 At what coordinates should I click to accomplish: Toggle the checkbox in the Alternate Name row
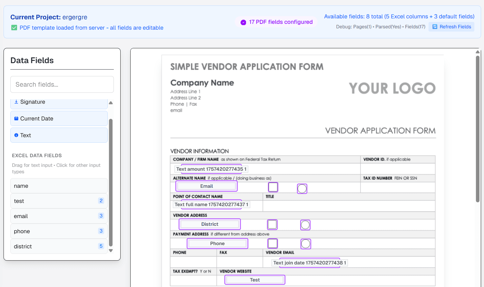273,187
